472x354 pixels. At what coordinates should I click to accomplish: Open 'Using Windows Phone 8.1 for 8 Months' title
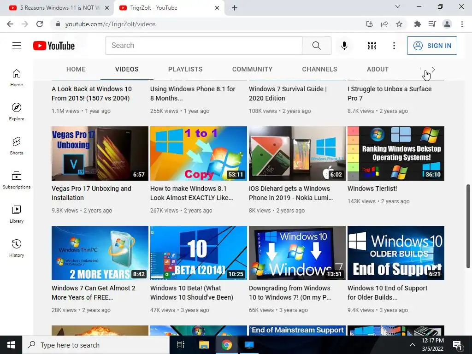coord(193,94)
